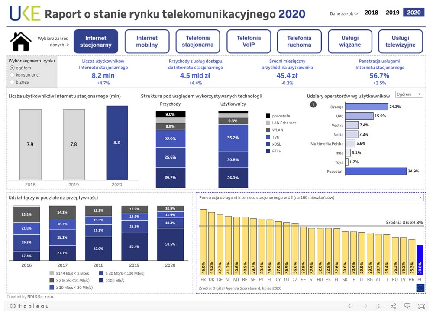Click the TVK legend swatch
The width and height of the screenshot is (433, 314).
point(268,137)
